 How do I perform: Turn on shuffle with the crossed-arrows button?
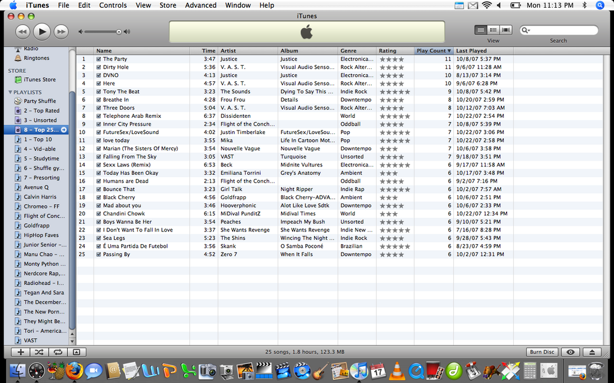pyautogui.click(x=39, y=352)
